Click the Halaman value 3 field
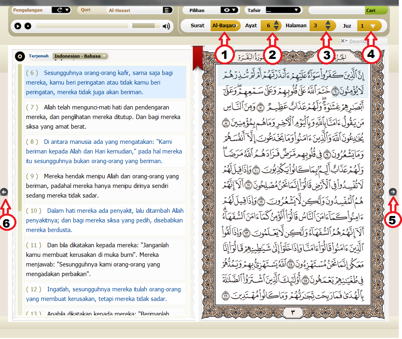402x339 pixels. pos(316,26)
